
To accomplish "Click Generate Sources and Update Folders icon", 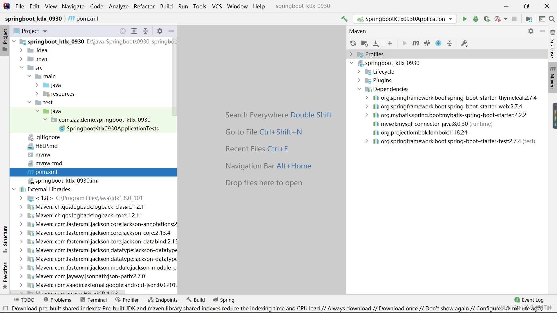I will point(364,43).
